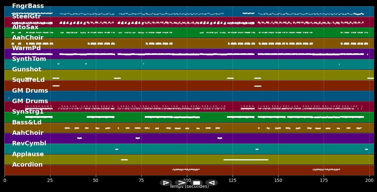377x192 pixels.
Task: Click the Temps (secondes) axis label
Action: click(x=189, y=187)
